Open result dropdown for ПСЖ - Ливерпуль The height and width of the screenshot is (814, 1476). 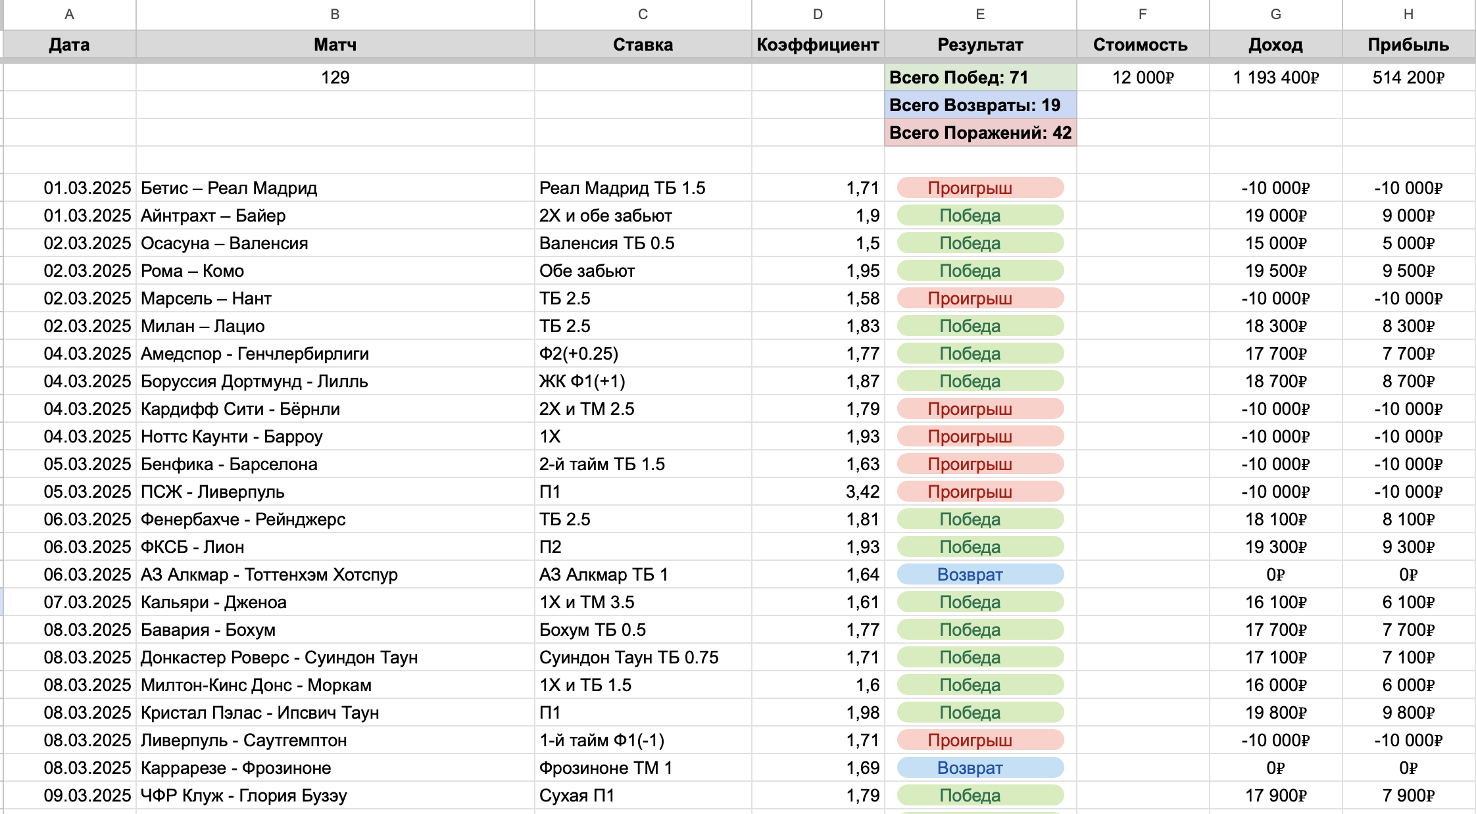click(x=979, y=492)
